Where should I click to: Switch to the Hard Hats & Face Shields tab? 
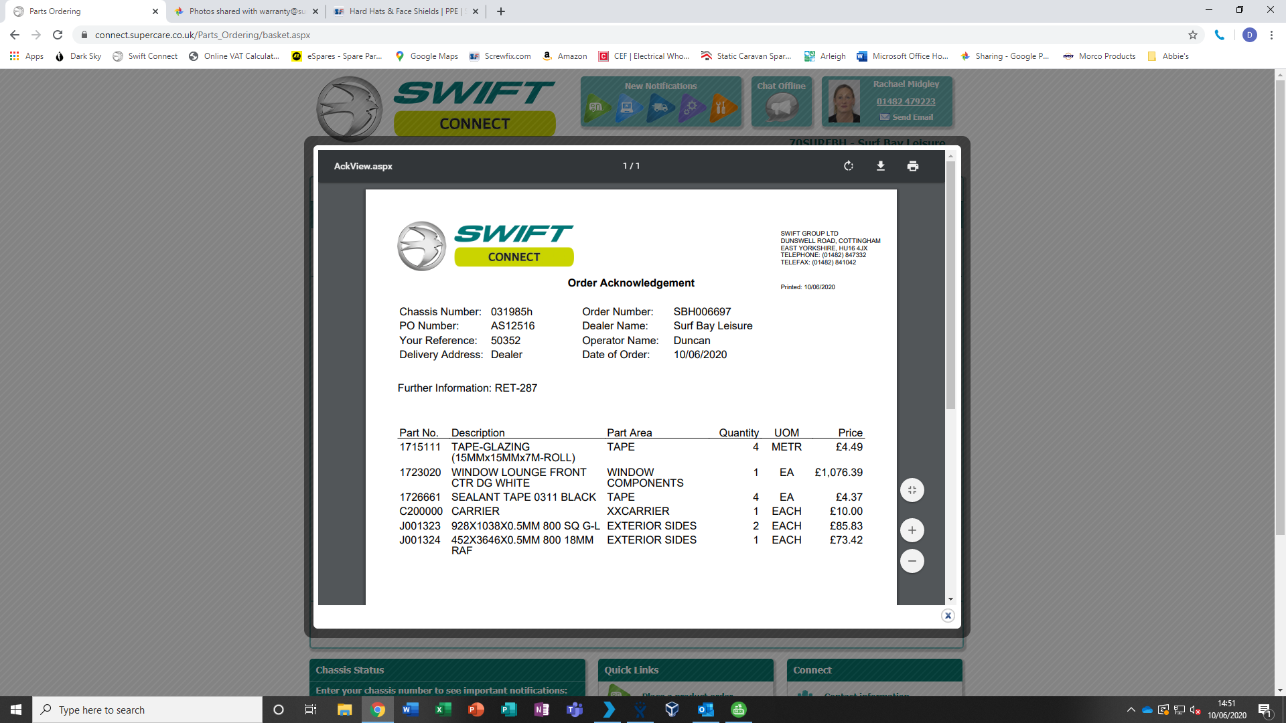click(x=403, y=11)
